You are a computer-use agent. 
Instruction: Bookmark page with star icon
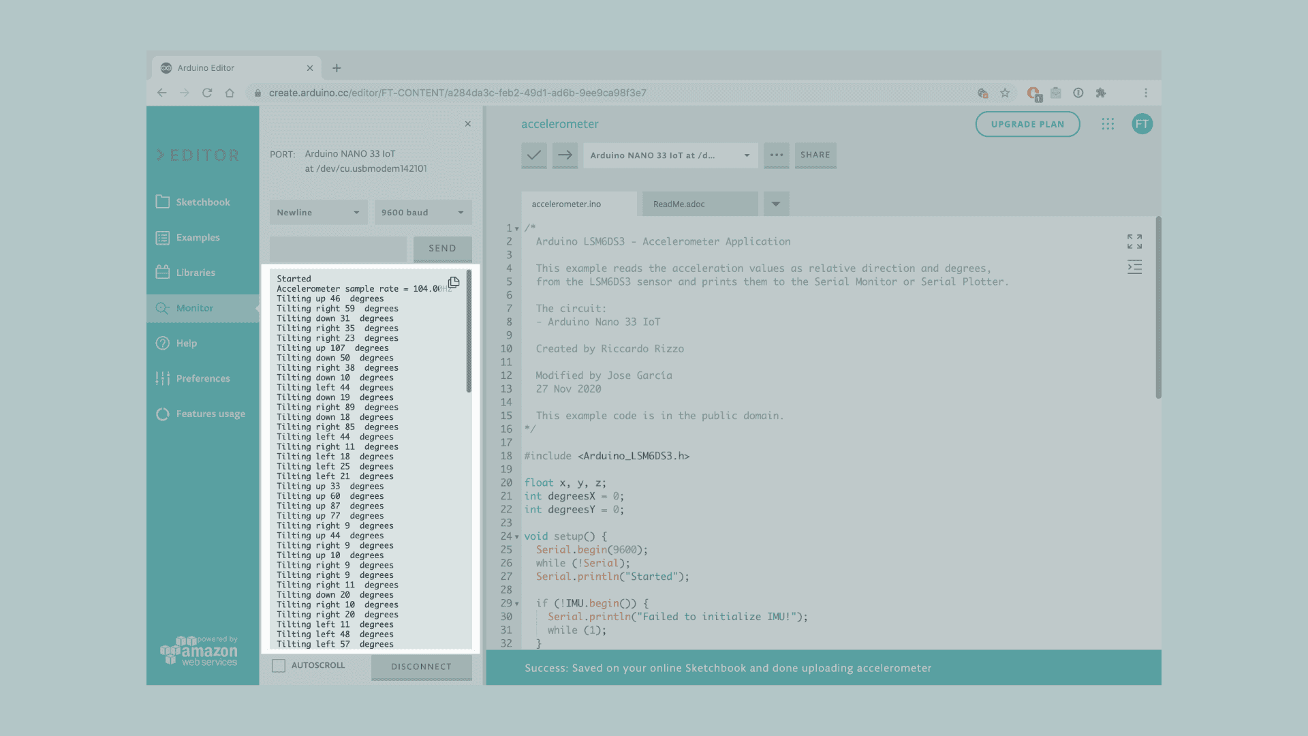[1005, 93]
